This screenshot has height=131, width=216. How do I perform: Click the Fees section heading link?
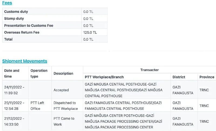7,3
